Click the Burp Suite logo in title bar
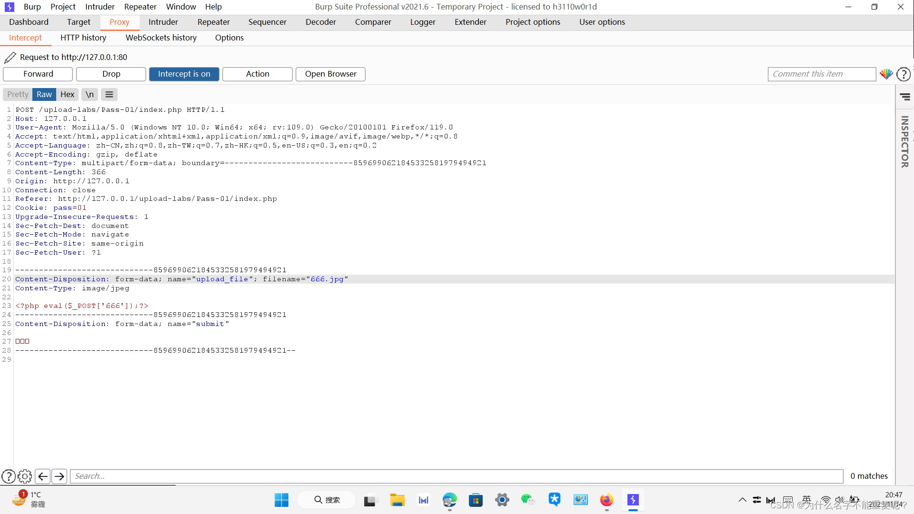914x514 pixels. (10, 7)
